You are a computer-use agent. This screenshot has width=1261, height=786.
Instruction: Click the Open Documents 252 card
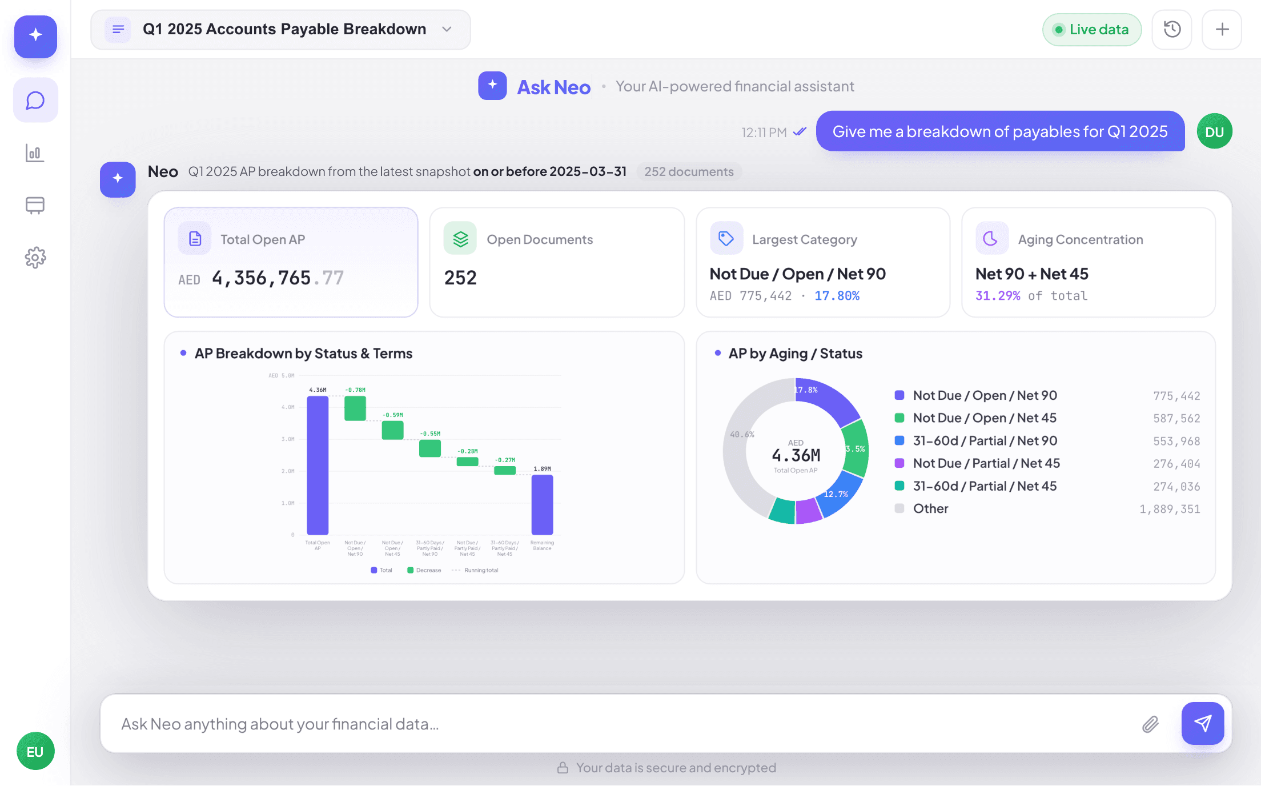point(557,262)
